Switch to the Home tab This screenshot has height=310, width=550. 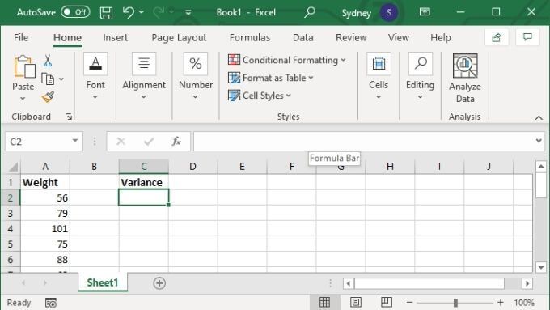[67, 37]
